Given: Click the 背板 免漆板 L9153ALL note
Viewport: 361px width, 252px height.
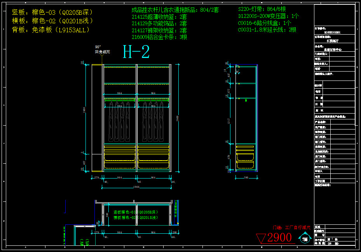Looking at the screenshot, I should tap(51, 30).
